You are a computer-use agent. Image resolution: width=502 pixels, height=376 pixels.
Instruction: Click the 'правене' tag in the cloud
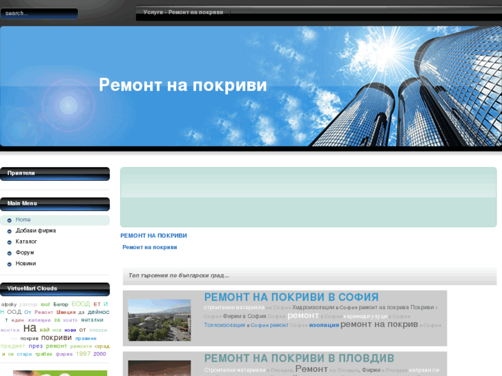tap(86, 339)
